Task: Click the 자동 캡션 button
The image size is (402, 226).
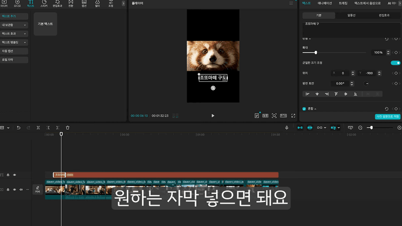Action: (14, 50)
